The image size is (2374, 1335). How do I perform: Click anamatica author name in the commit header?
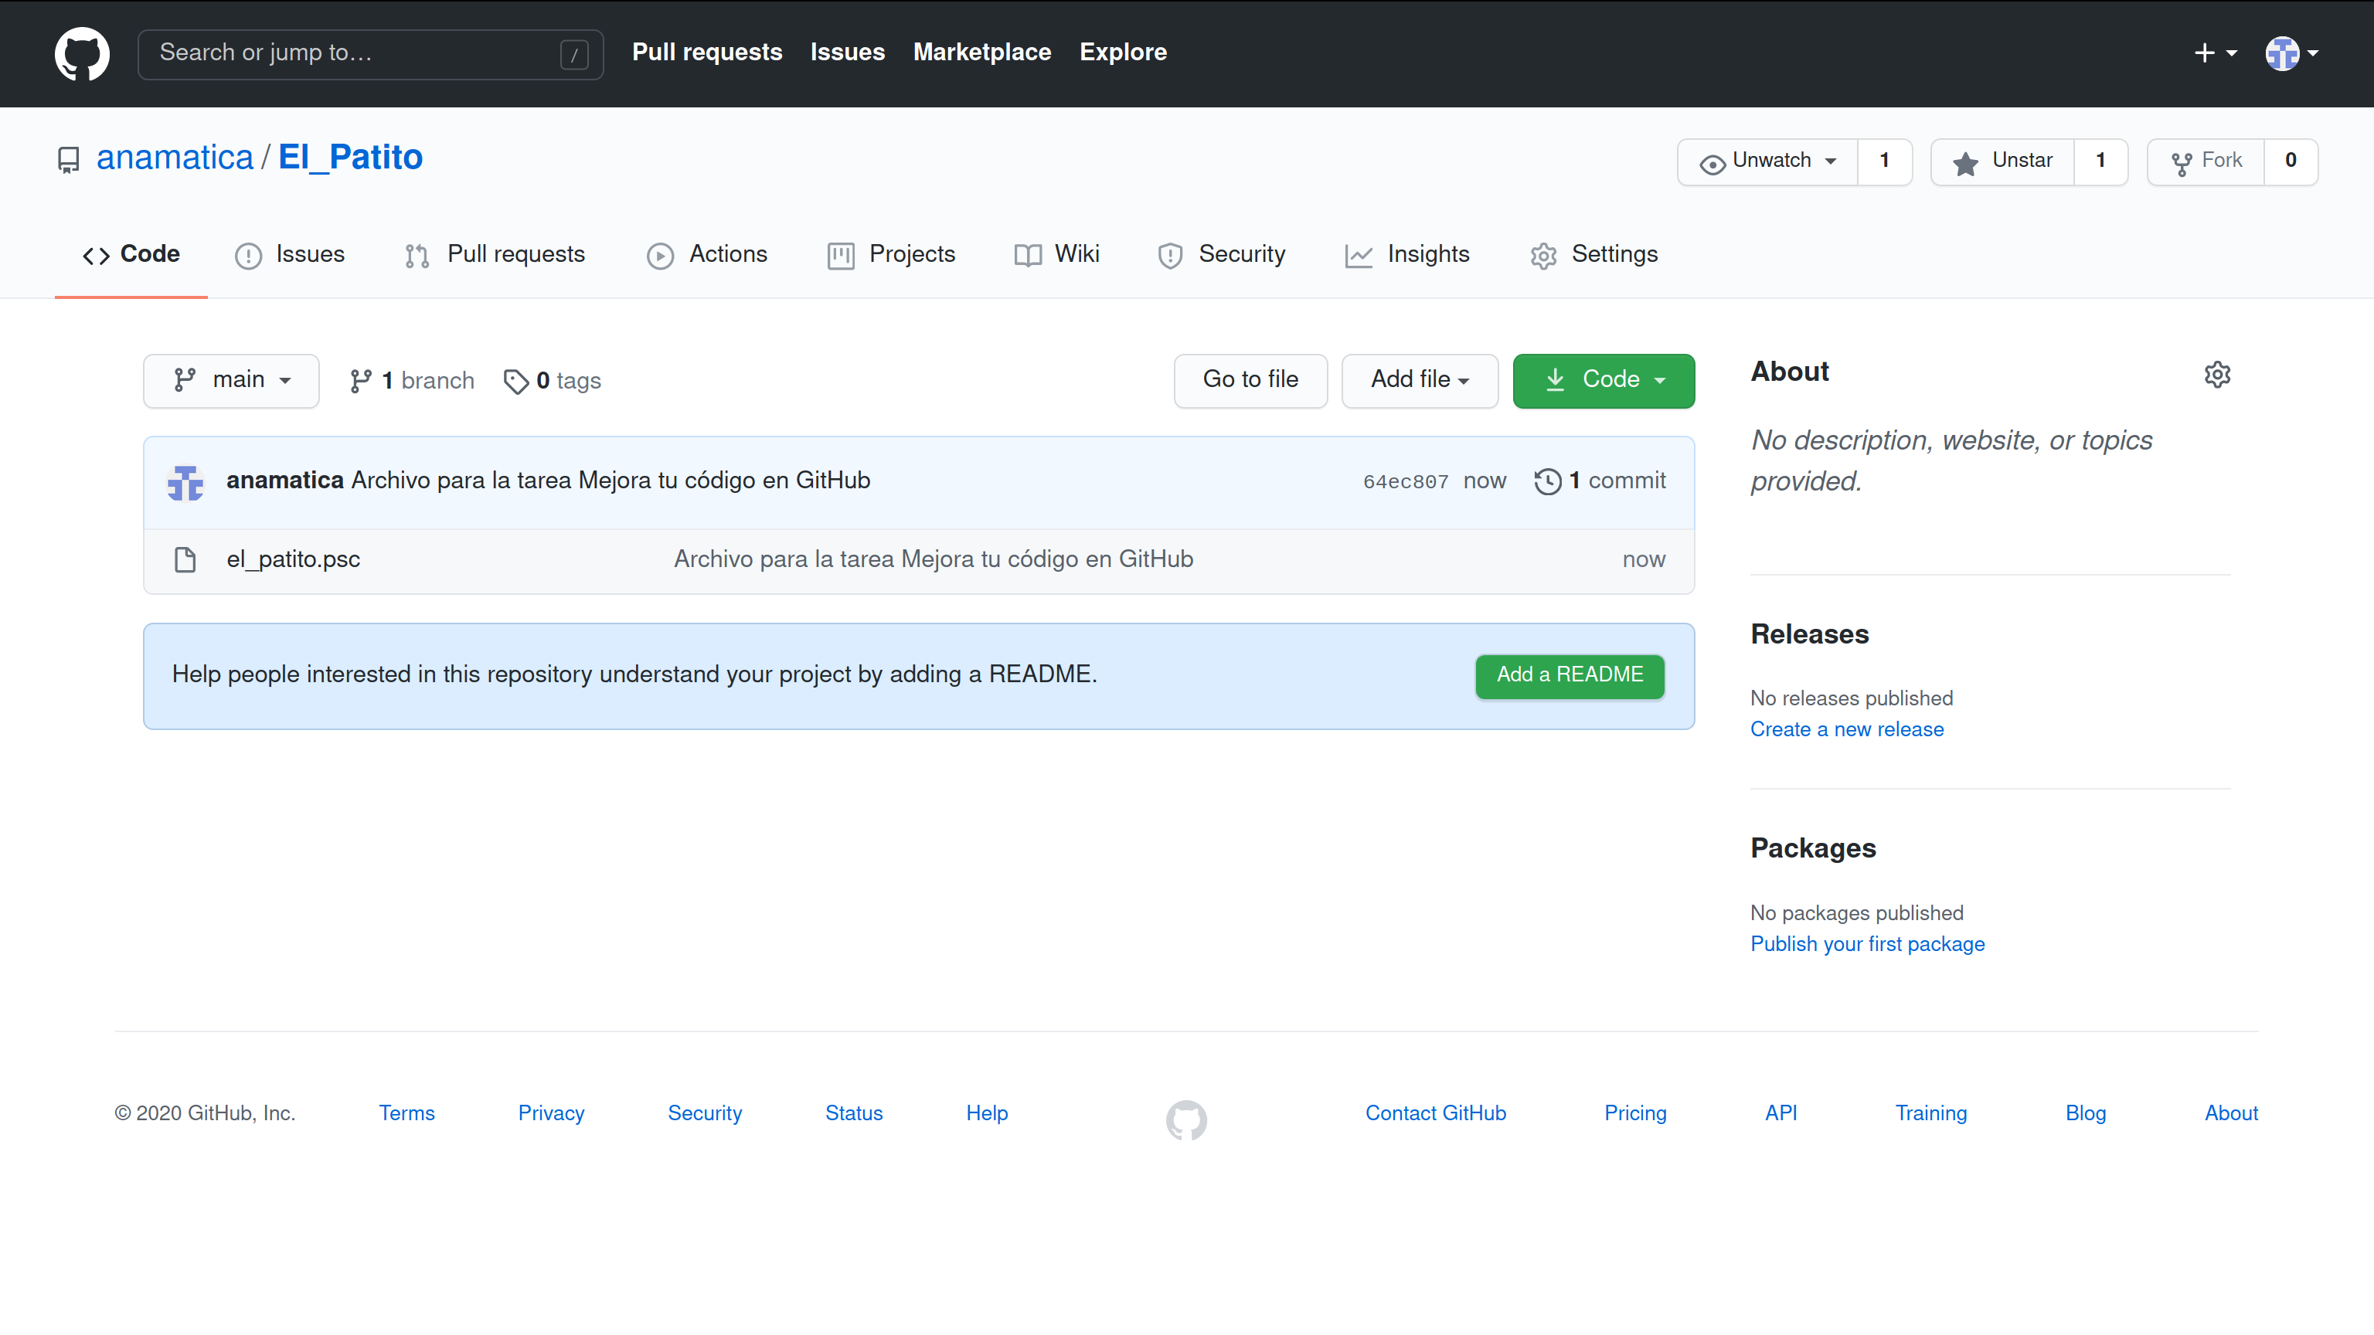click(284, 481)
